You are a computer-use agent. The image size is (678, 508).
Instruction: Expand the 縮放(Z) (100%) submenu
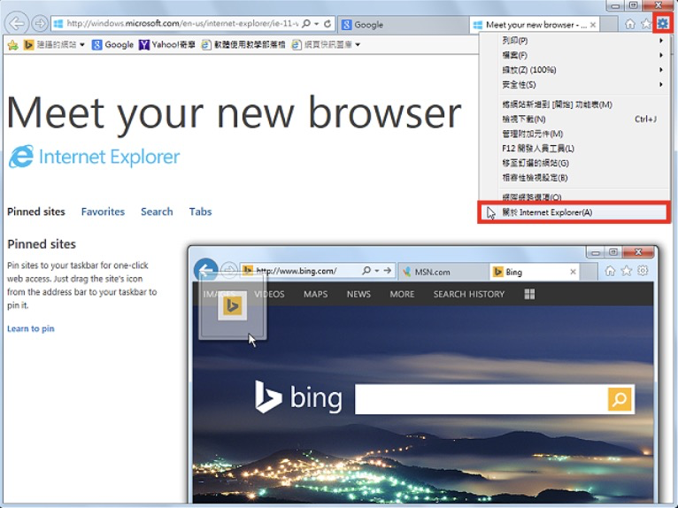(660, 70)
